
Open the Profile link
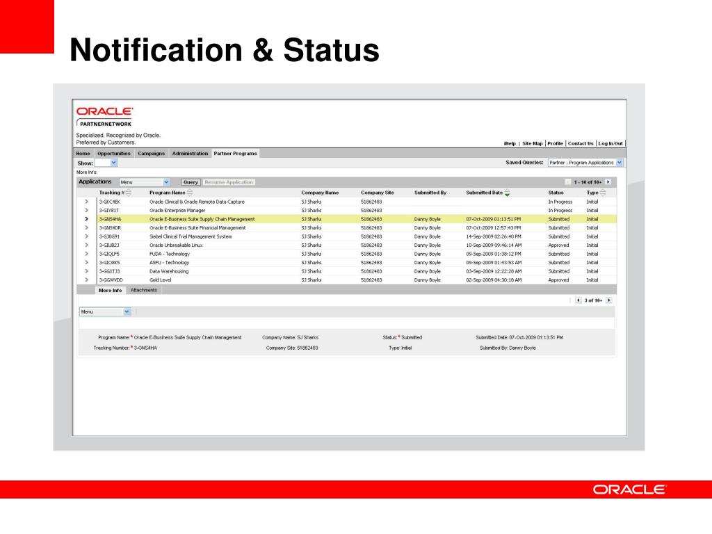click(x=555, y=143)
